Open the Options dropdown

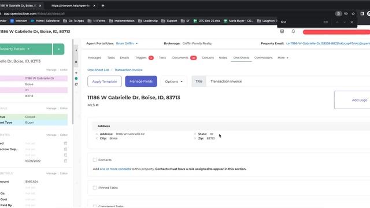(173, 81)
